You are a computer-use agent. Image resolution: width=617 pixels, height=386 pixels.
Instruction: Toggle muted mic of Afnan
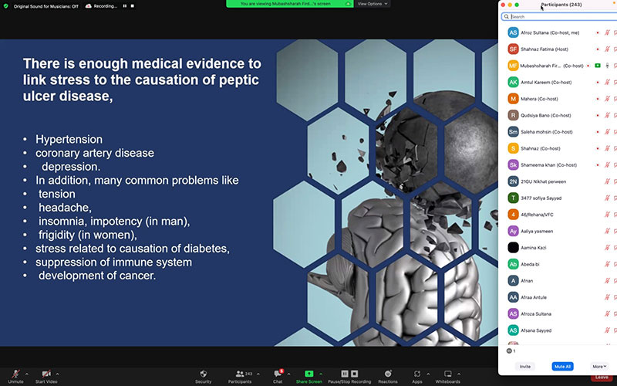pos(607,281)
